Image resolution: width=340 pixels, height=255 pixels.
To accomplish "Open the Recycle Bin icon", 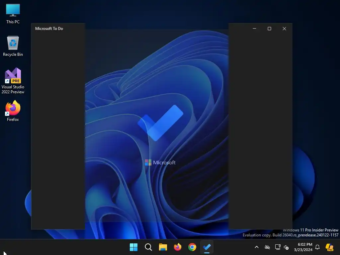I will (x=13, y=46).
